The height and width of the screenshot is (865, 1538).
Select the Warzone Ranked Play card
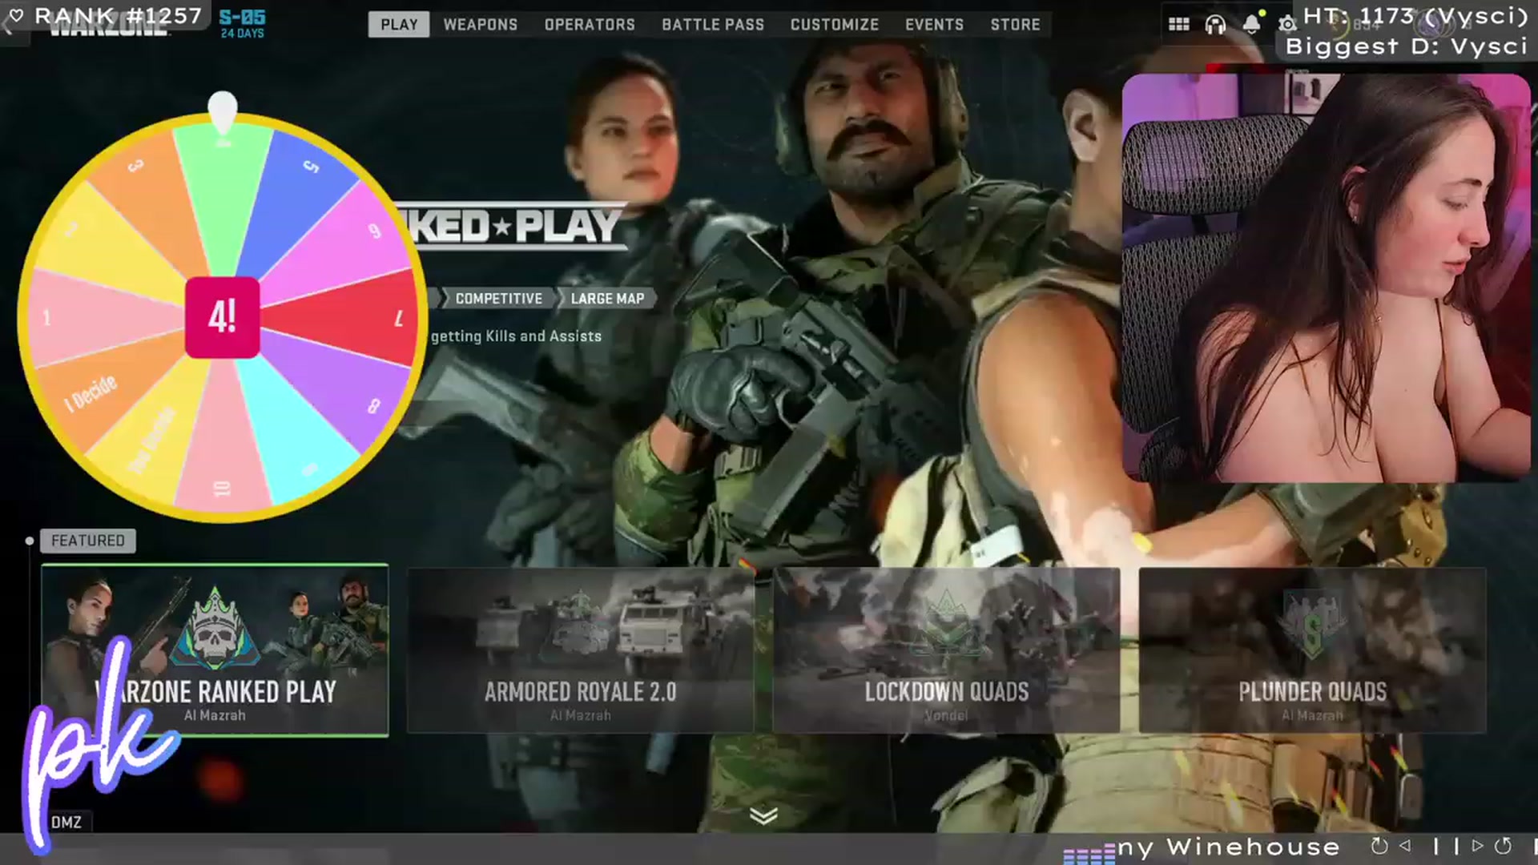click(215, 650)
